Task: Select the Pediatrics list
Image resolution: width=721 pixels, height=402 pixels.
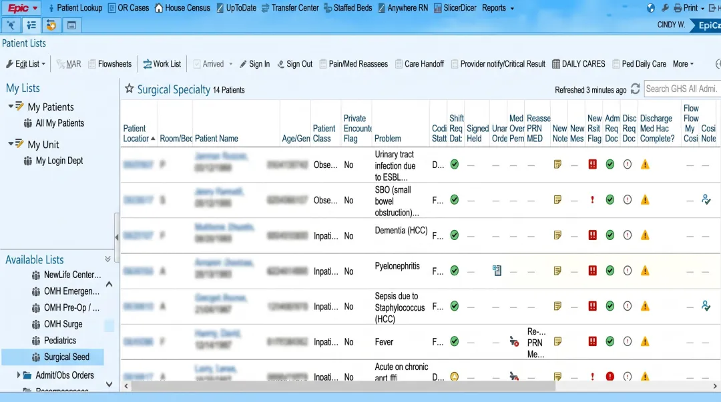Action: [54, 341]
